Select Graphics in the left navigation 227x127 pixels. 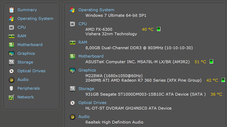(x=26, y=53)
